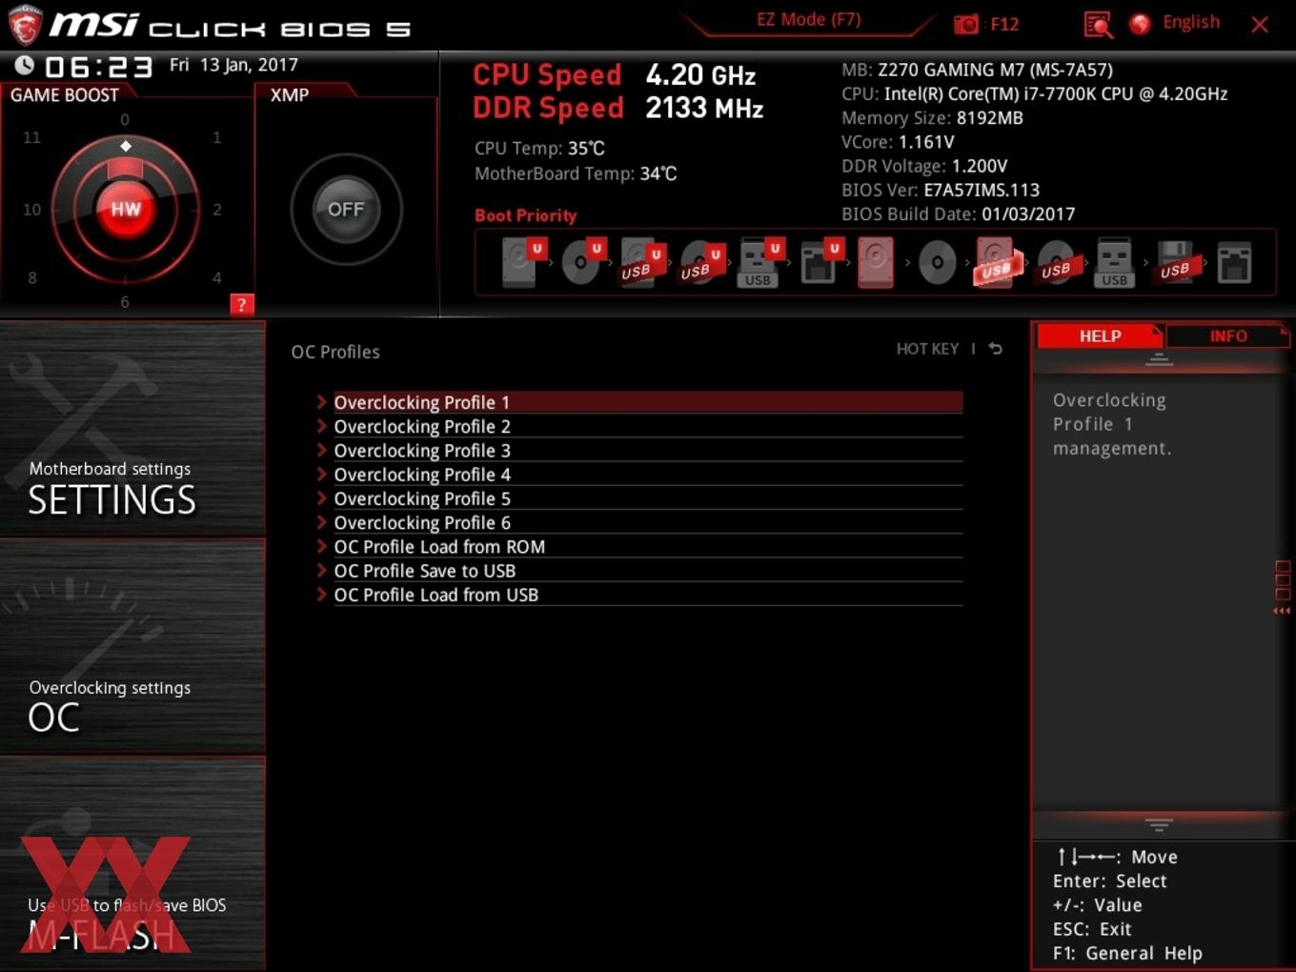Select the UEFI USB CD/DVD boot icon

(x=701, y=262)
